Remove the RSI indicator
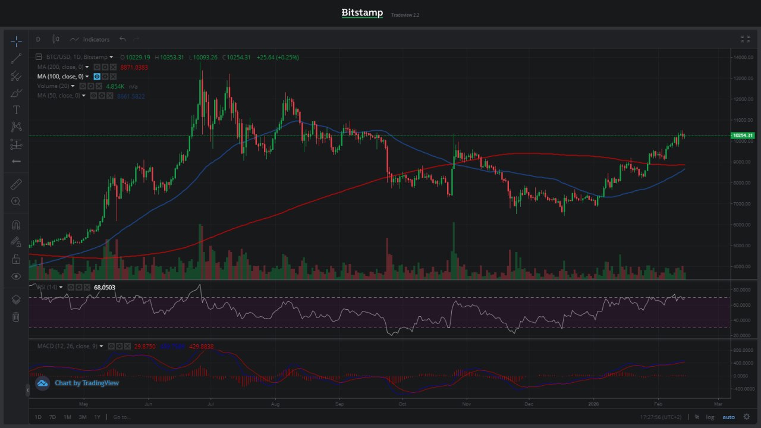Image resolution: width=761 pixels, height=428 pixels. click(87, 288)
